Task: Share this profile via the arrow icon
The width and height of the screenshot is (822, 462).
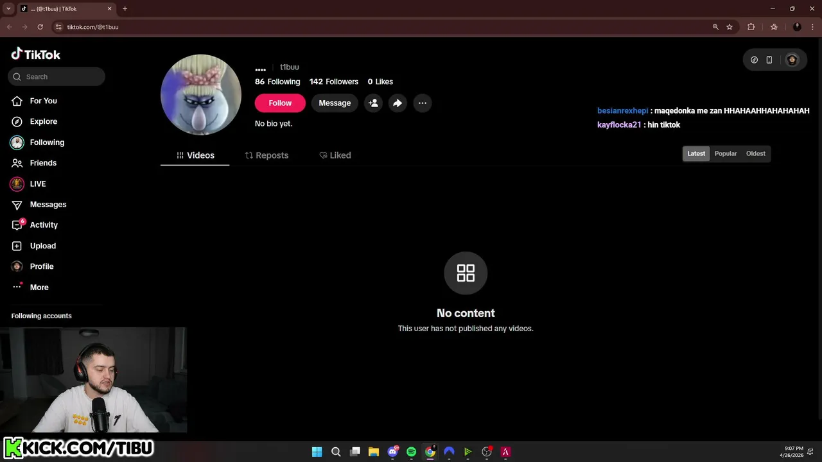Action: [x=398, y=103]
